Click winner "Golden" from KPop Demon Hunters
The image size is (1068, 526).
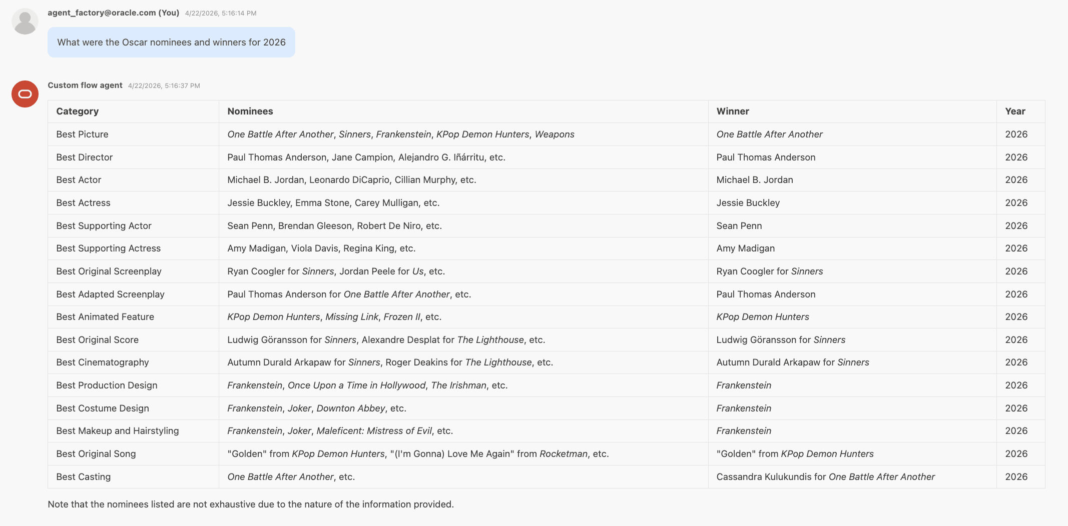coord(852,454)
